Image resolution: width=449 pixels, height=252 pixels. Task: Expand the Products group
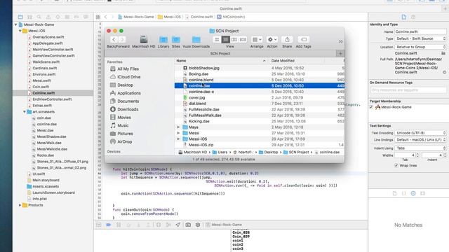tap(20, 205)
